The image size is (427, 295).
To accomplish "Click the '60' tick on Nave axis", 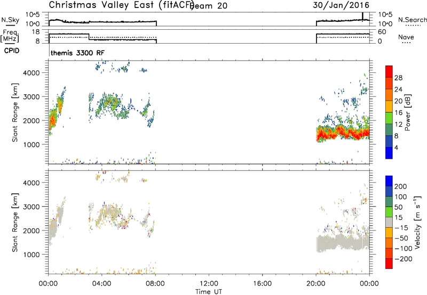I will (382, 32).
